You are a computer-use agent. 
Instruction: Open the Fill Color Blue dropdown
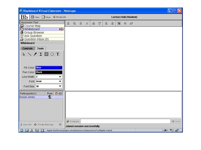pyautogui.click(x=49, y=67)
